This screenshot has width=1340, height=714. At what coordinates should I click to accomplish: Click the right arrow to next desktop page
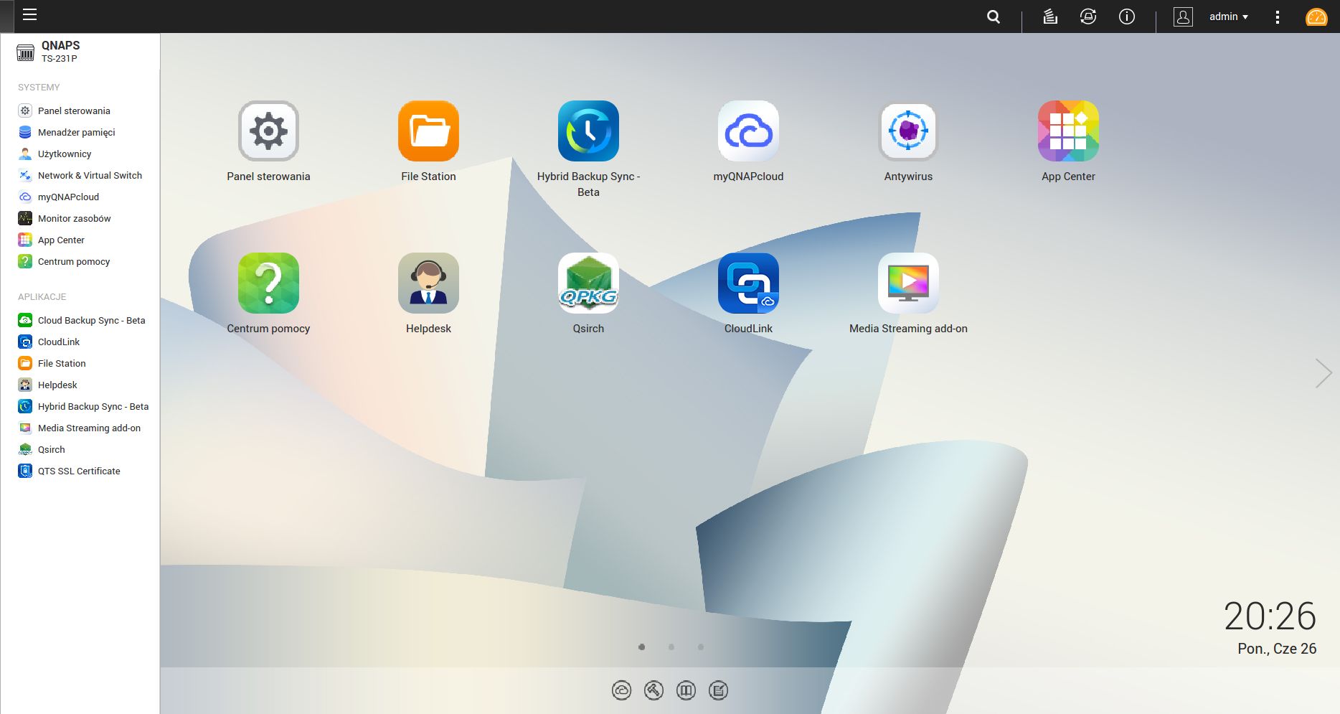click(1324, 372)
